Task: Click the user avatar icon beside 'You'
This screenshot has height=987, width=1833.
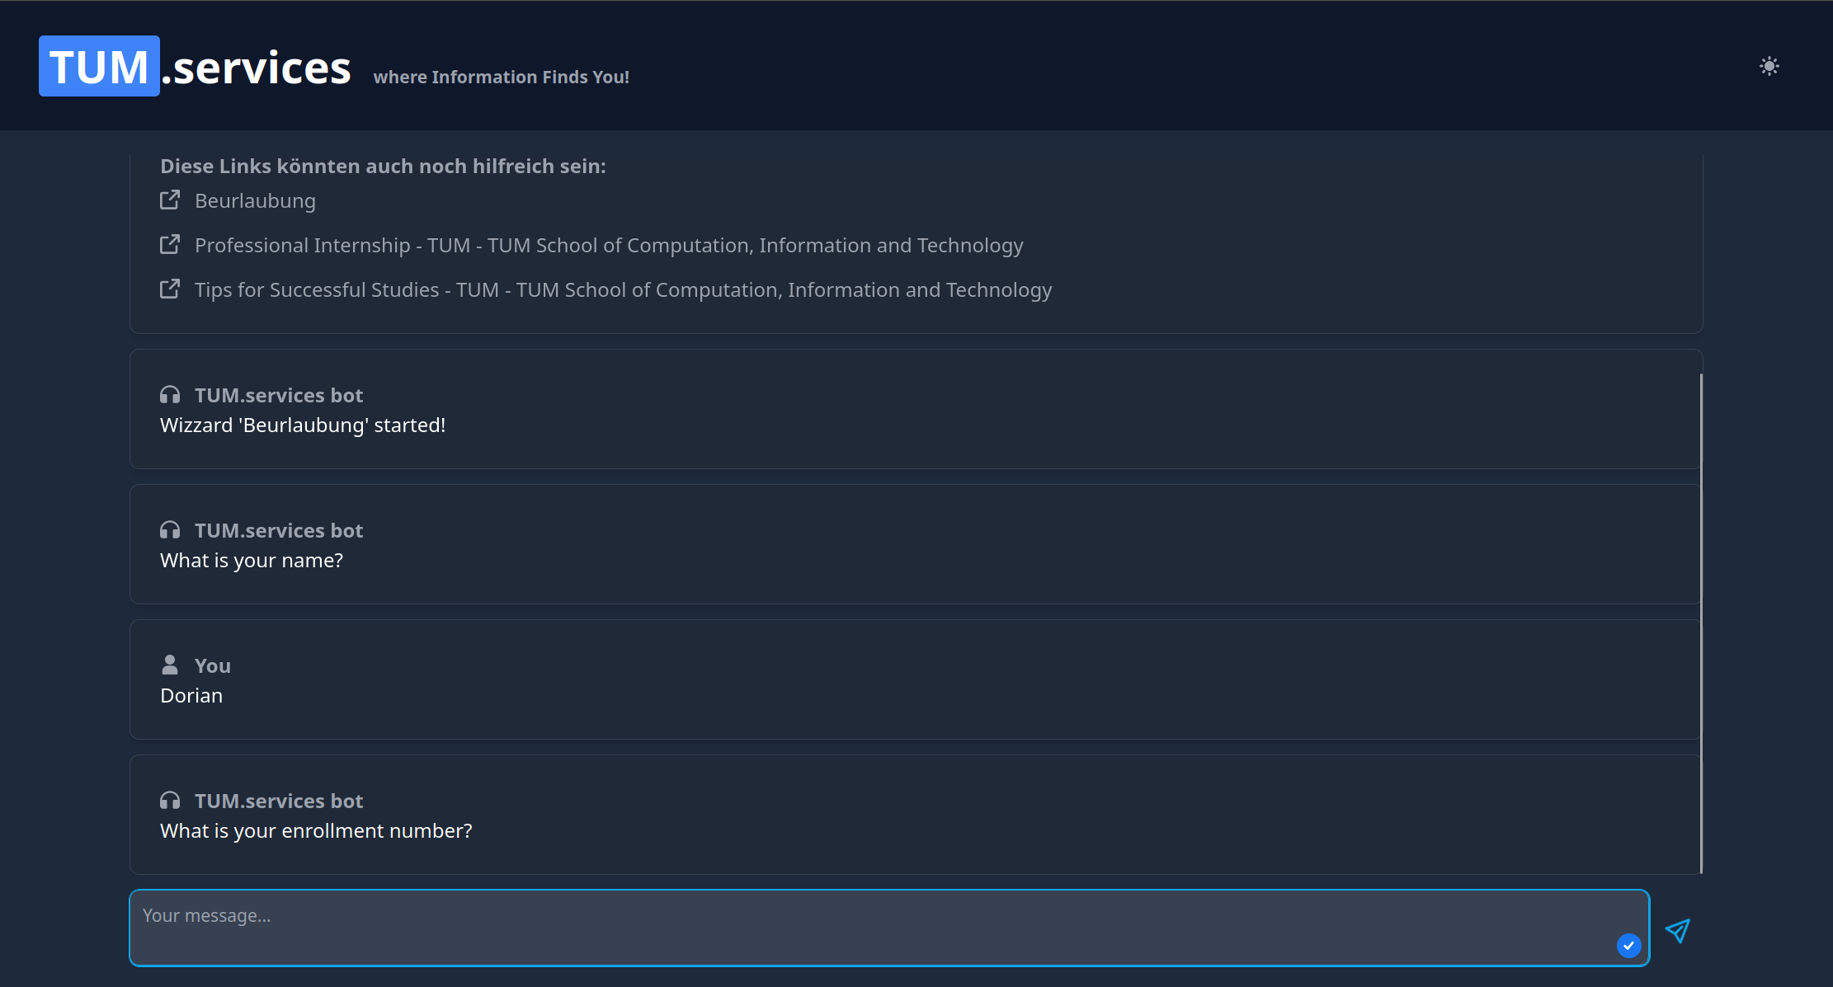Action: click(x=170, y=665)
